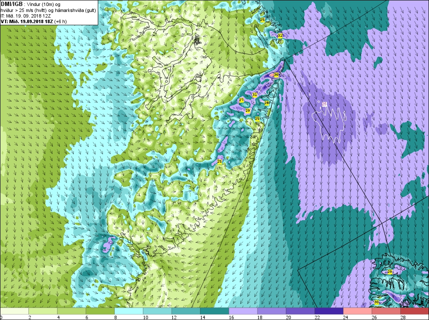Click the legend scale value '0'
The height and width of the screenshot is (320, 429).
tap(1, 317)
